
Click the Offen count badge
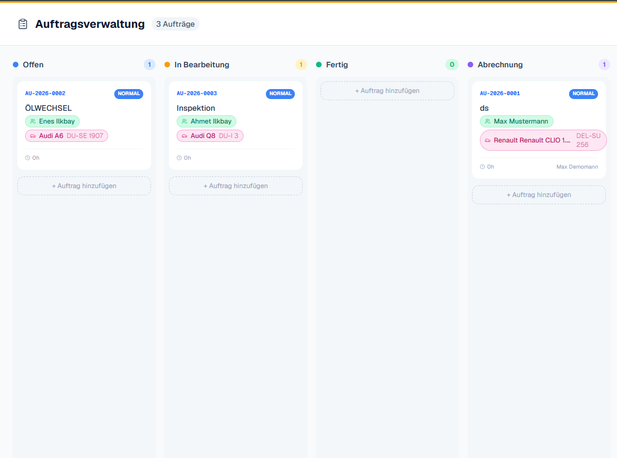coord(149,65)
